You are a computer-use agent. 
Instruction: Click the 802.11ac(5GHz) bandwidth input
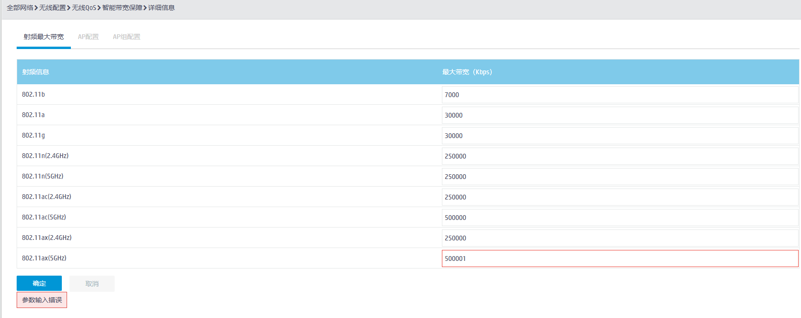619,218
